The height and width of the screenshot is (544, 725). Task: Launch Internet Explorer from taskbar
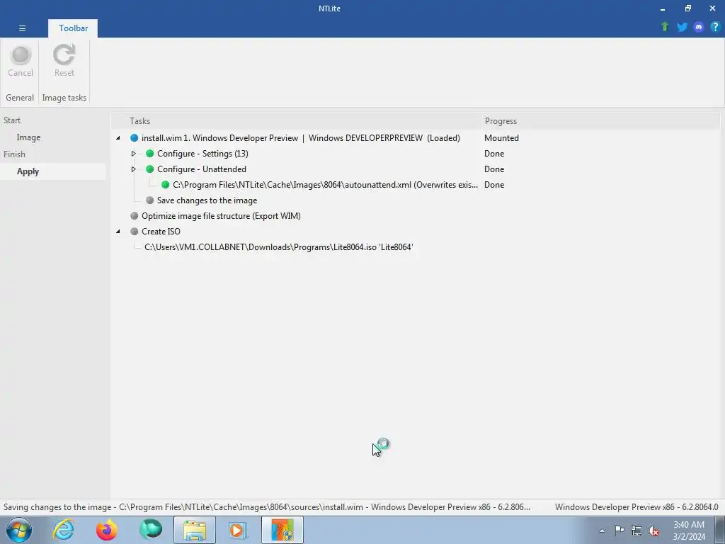(63, 530)
